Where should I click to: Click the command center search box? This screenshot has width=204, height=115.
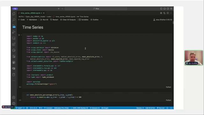click(x=96, y=9)
